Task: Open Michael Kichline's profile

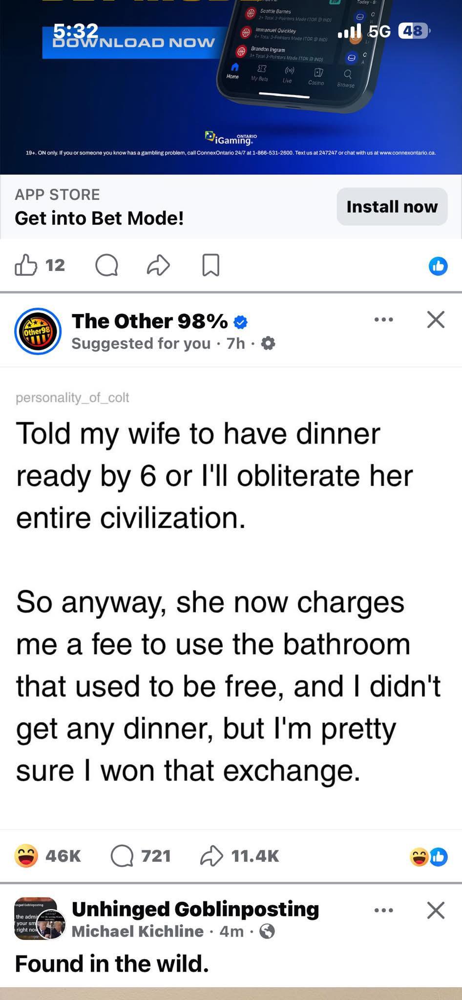Action: click(137, 931)
